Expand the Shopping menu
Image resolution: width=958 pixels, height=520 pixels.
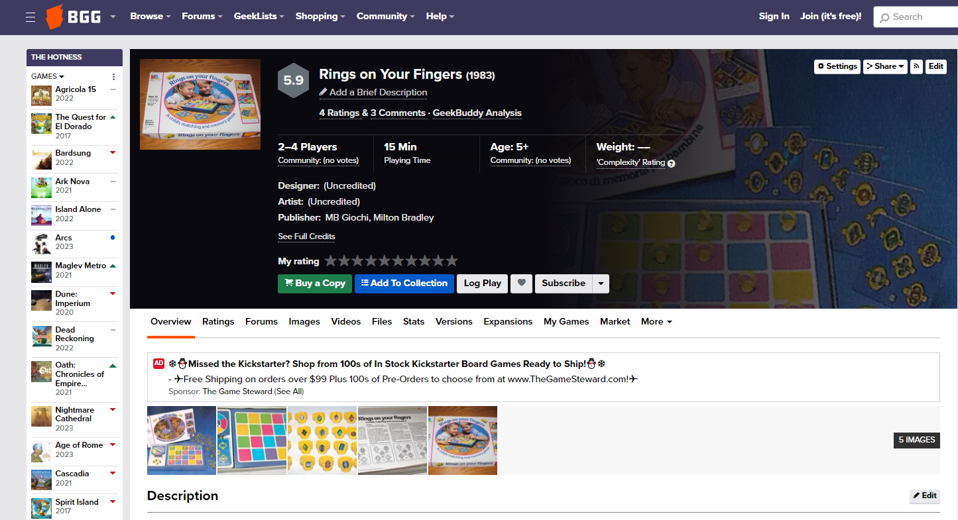[321, 17]
